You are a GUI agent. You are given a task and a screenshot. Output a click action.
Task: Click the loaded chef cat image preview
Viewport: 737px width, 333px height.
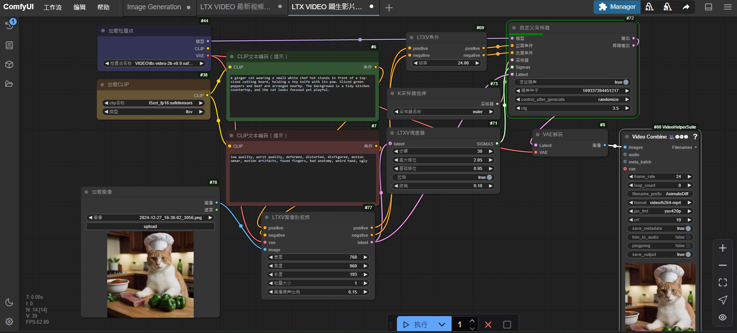point(150,274)
